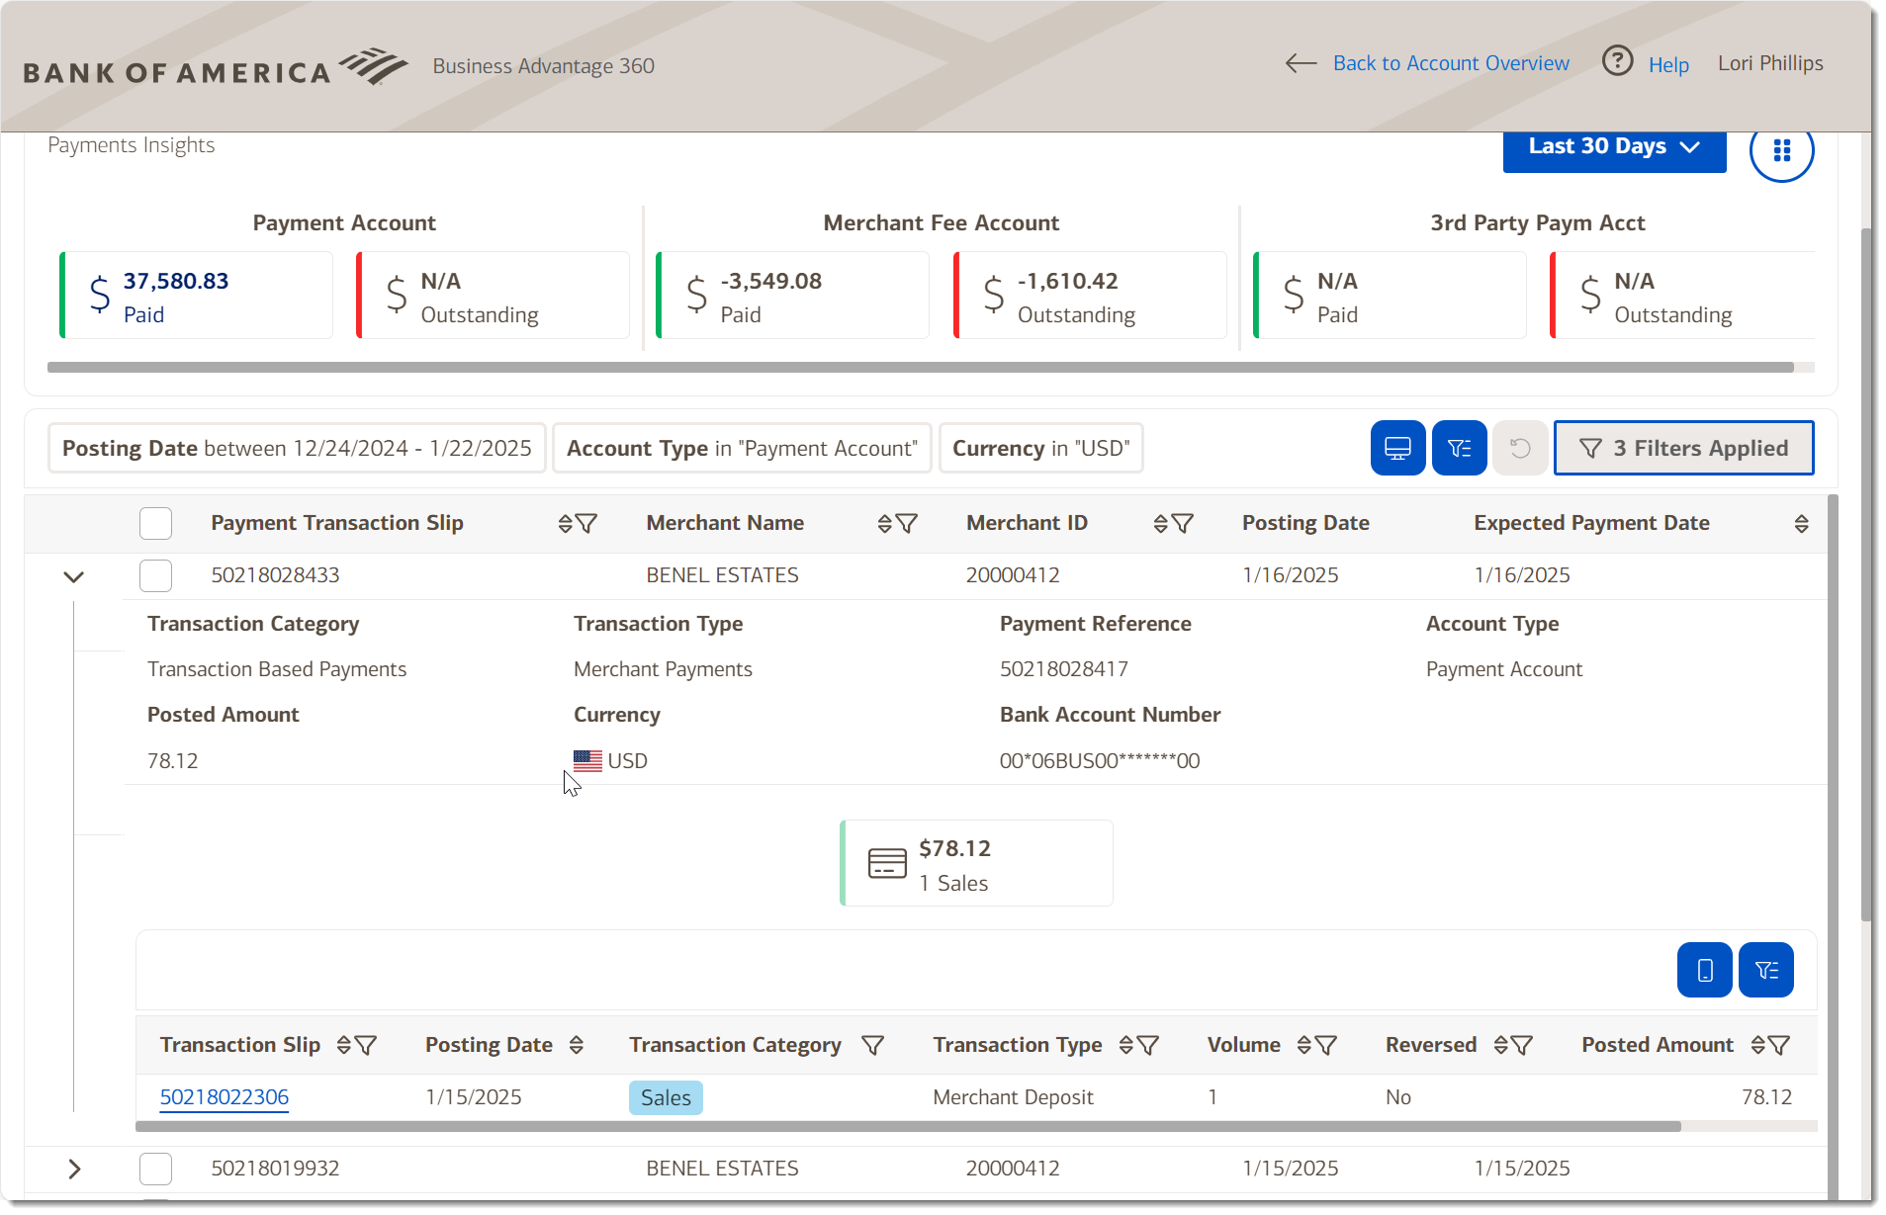Click the Posting Date main column header
Image resolution: width=1886 pixels, height=1215 pixels.
(x=1305, y=523)
